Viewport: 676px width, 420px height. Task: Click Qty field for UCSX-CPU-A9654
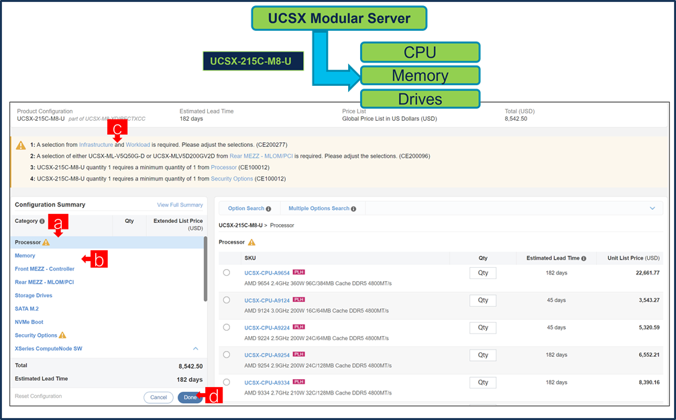click(x=483, y=273)
